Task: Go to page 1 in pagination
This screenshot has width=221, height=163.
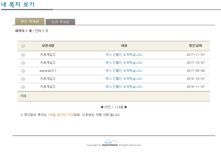Action: [x=112, y=107]
